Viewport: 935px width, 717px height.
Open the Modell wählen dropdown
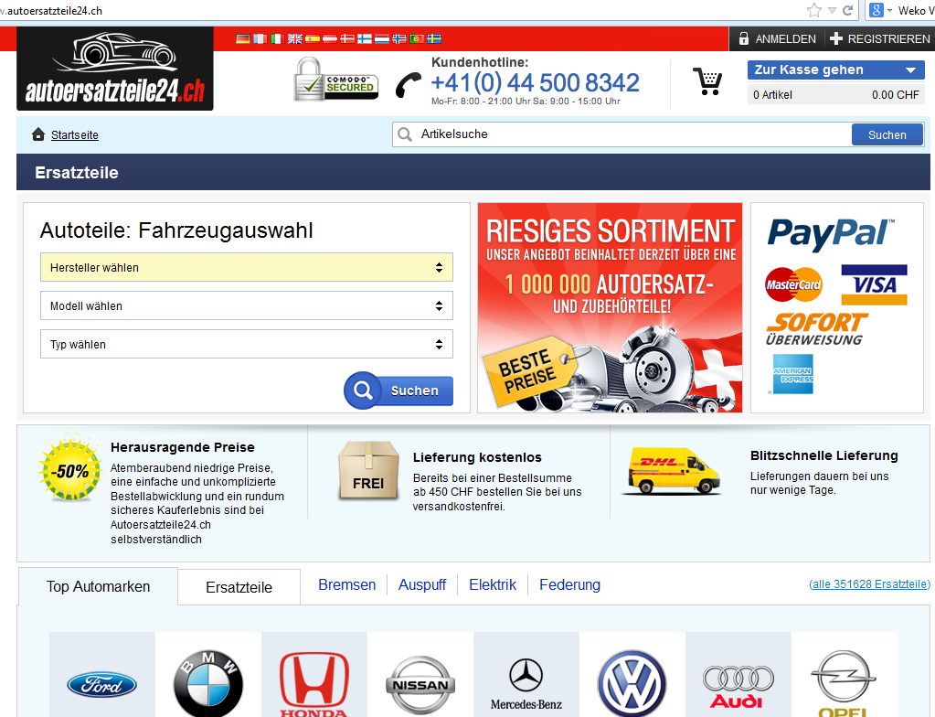coord(246,305)
